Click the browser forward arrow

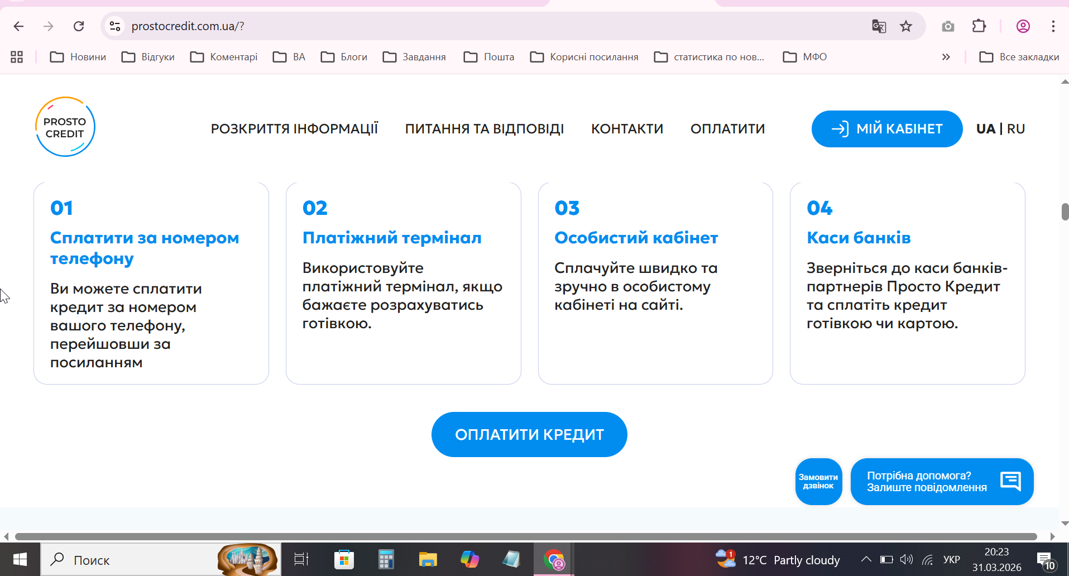click(49, 26)
